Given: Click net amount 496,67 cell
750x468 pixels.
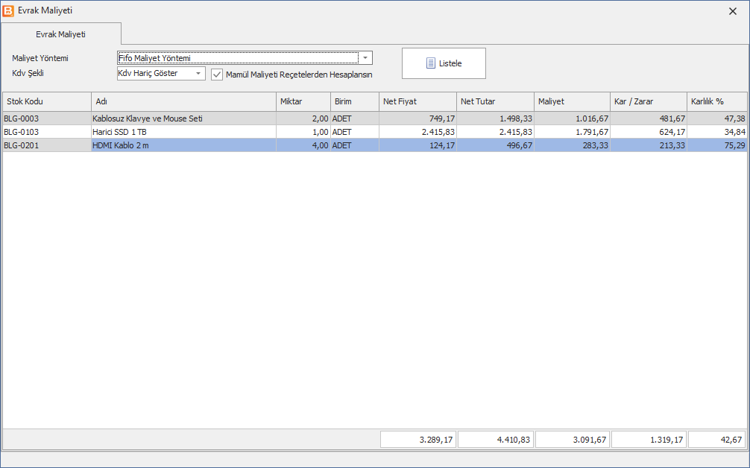Looking at the screenshot, I should click(495, 145).
